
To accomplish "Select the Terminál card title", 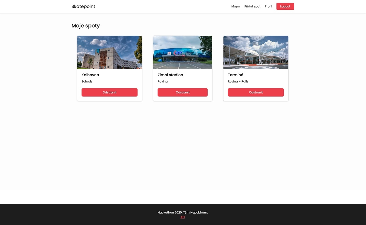I will point(236,75).
